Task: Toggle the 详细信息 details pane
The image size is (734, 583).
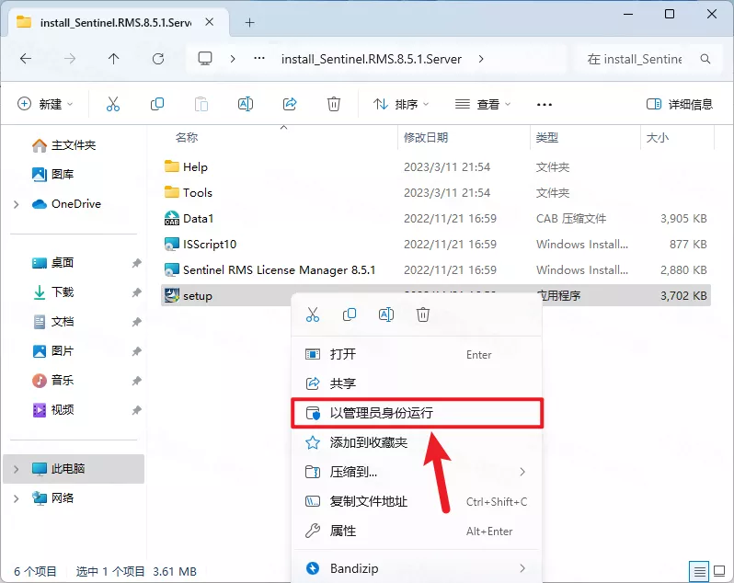Action: tap(680, 105)
